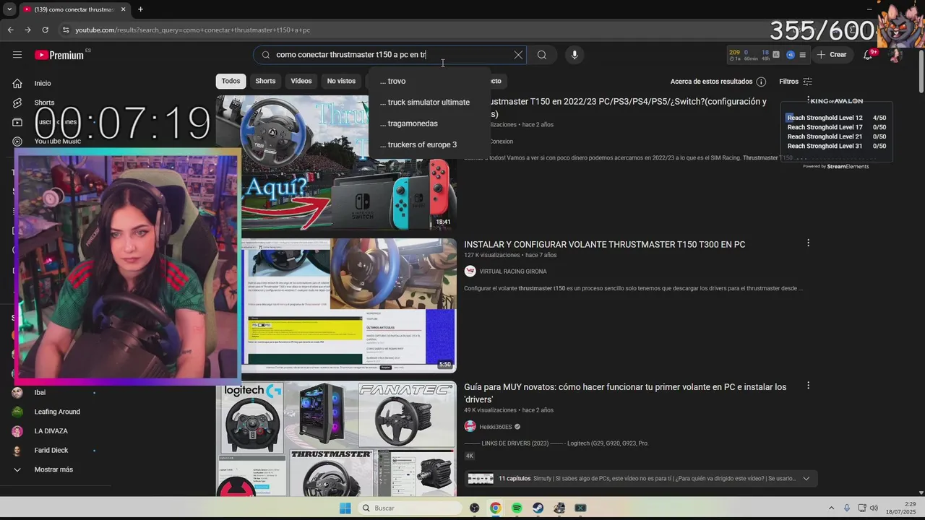Open volume control in system tray
The width and height of the screenshot is (925, 520).
click(874, 508)
